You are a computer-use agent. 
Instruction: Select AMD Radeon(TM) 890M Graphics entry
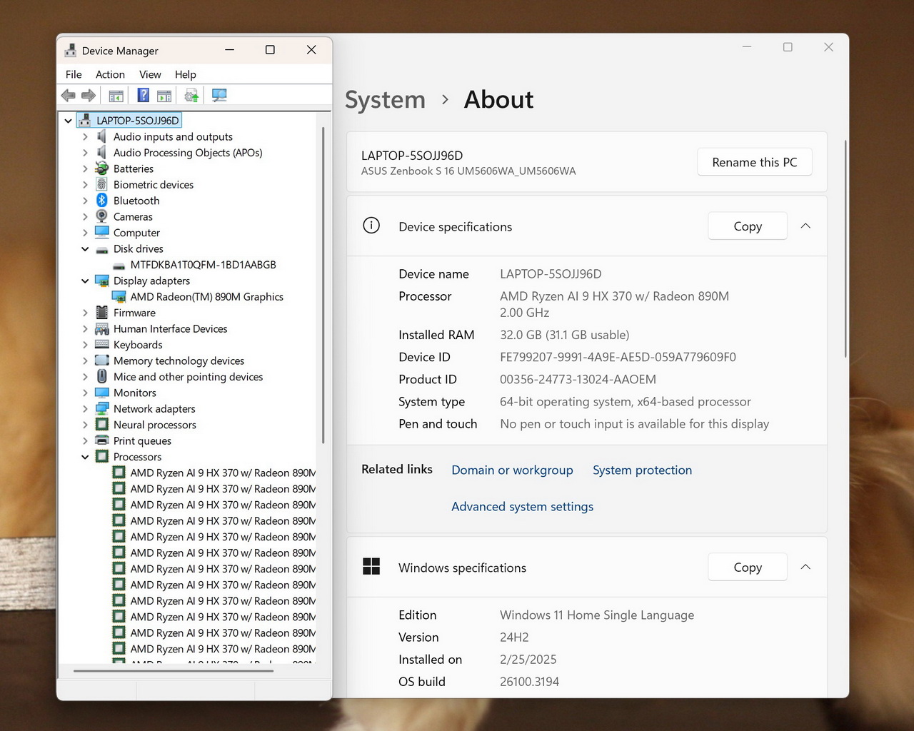206,297
